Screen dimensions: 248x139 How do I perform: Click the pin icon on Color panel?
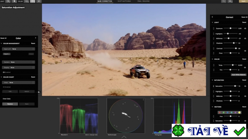tap(35, 38)
